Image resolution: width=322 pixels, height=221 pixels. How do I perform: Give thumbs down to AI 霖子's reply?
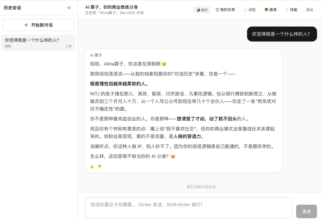99,167
